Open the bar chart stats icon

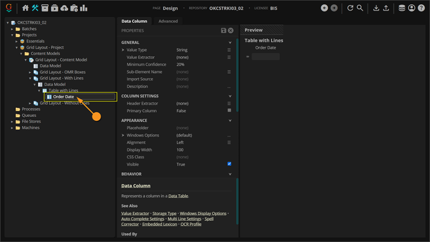84,8
